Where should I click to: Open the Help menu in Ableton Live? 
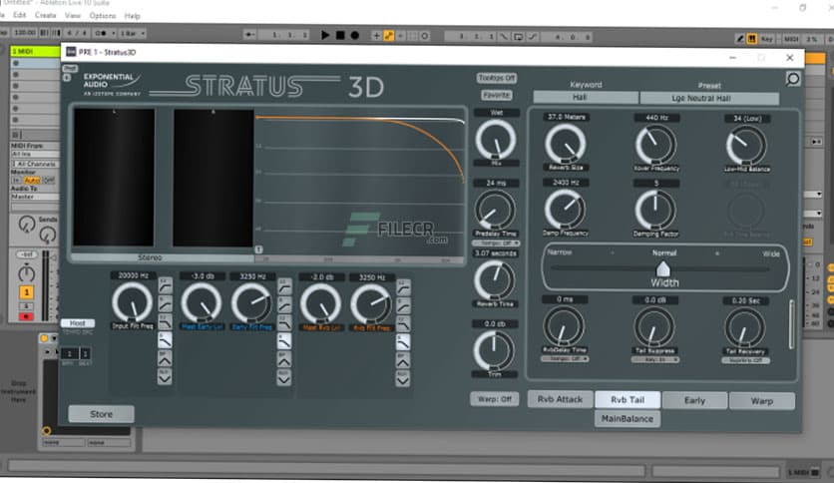coord(133,16)
